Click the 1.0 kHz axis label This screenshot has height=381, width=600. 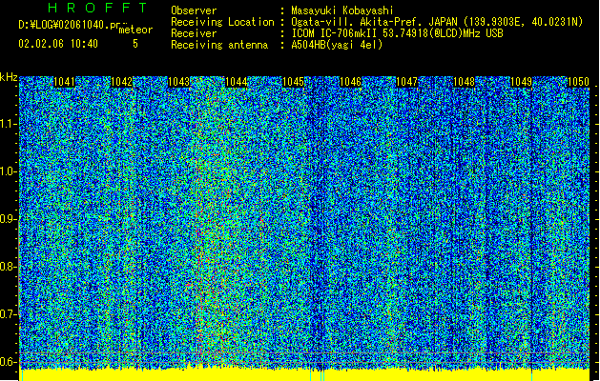point(9,171)
